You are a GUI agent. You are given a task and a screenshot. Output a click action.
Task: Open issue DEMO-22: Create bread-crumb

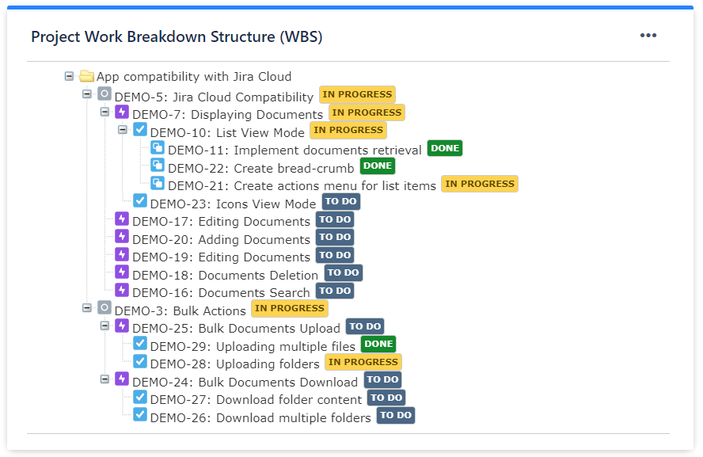(x=261, y=168)
